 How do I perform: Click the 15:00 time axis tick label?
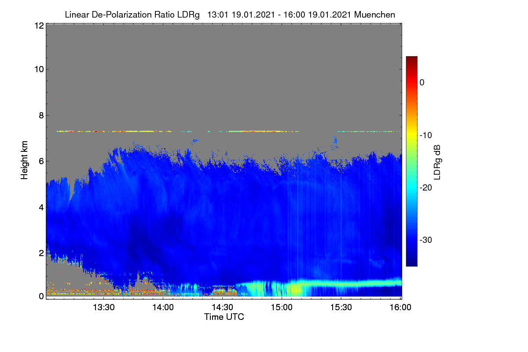282,308
